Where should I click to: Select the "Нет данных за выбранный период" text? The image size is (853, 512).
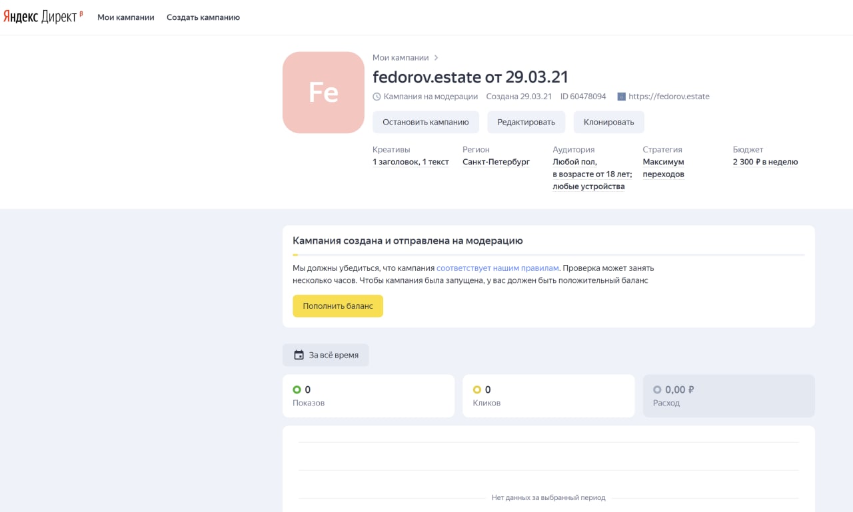(548, 497)
